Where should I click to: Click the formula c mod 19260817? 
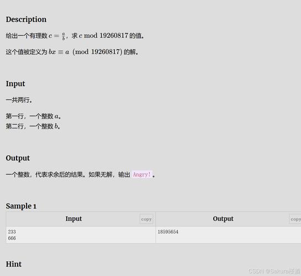pos(103,36)
